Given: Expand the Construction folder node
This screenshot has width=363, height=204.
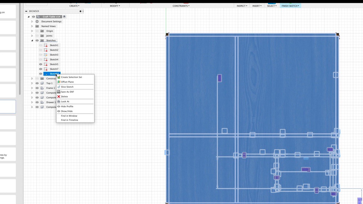Looking at the screenshot, I should (32, 79).
